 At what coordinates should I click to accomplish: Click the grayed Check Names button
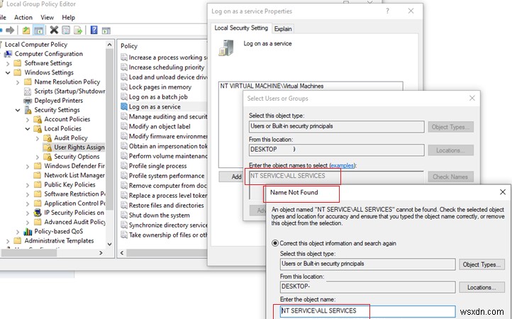[450, 177]
